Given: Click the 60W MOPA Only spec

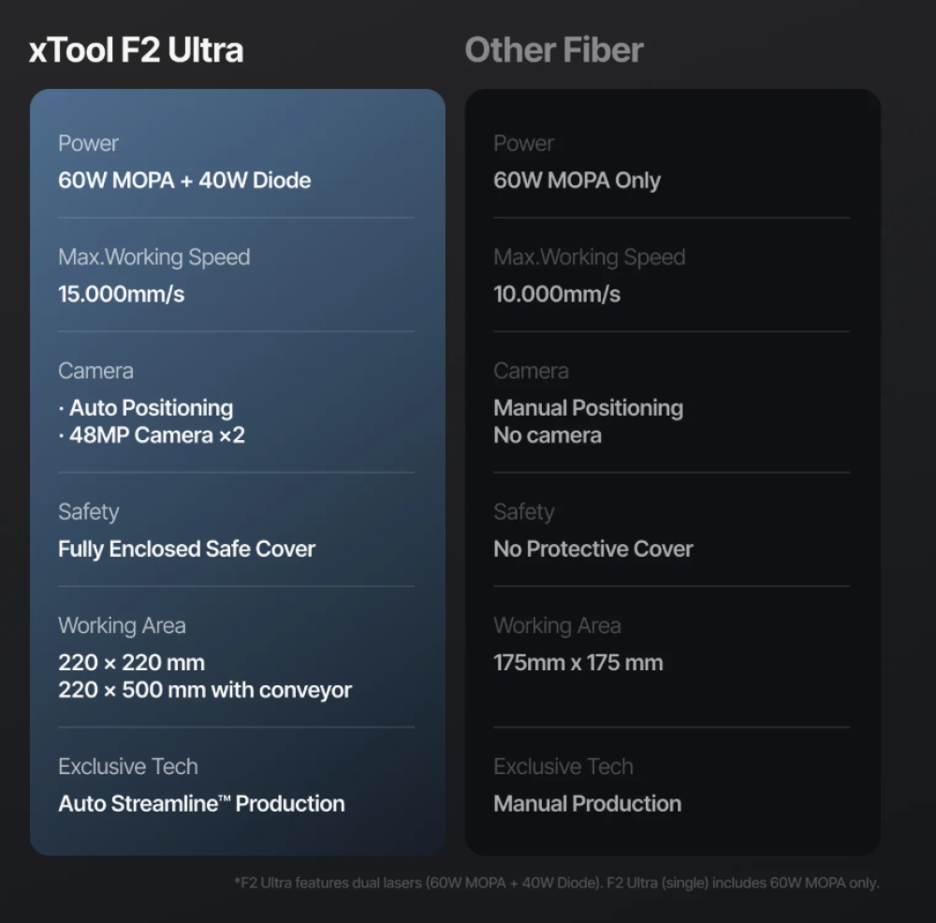Looking at the screenshot, I should pos(577,181).
